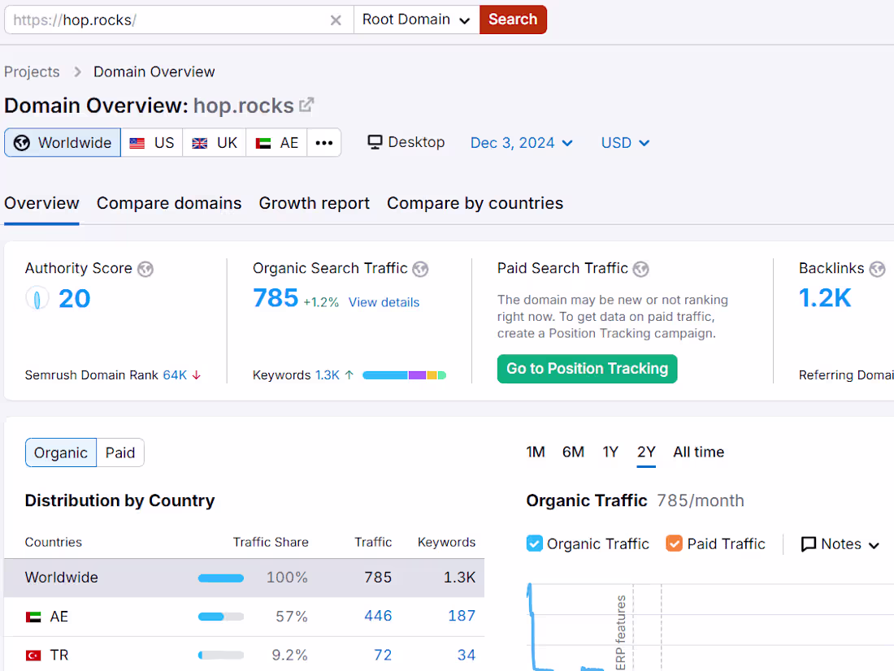Click inside the domain search input field
The width and height of the screenshot is (894, 671).
163,19
